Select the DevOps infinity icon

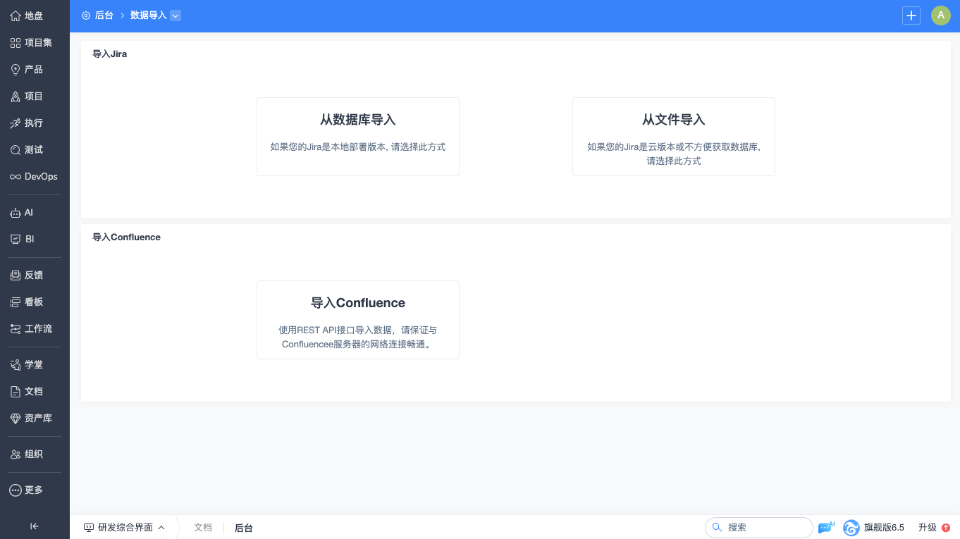pyautogui.click(x=16, y=176)
